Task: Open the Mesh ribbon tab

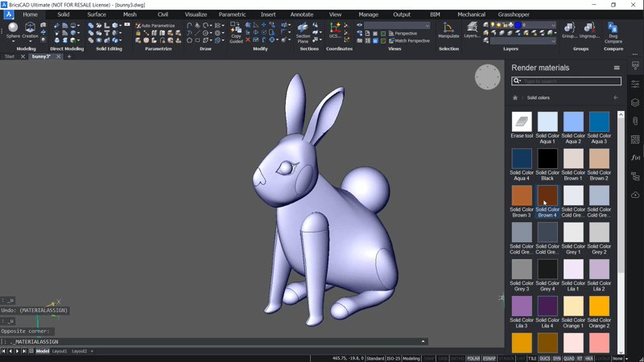Action: pyautogui.click(x=130, y=14)
